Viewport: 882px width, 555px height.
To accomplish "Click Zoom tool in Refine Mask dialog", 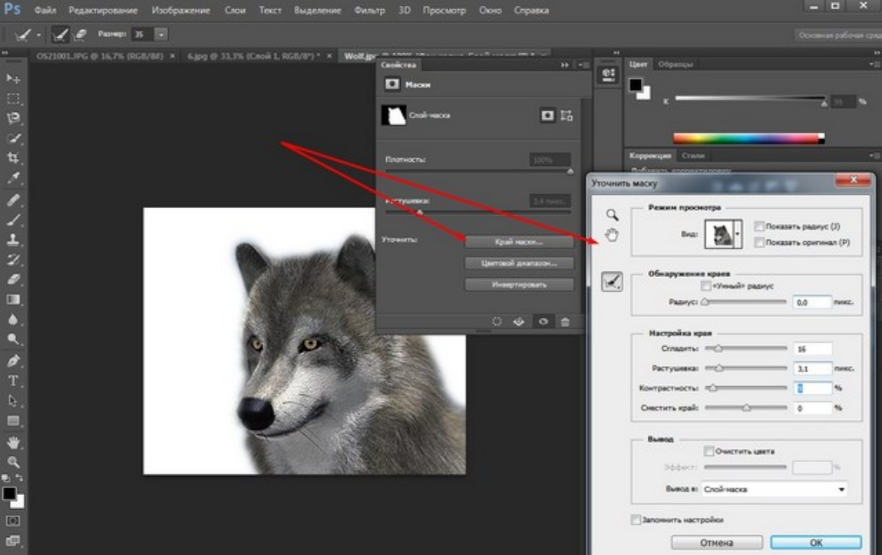I will tap(612, 215).
